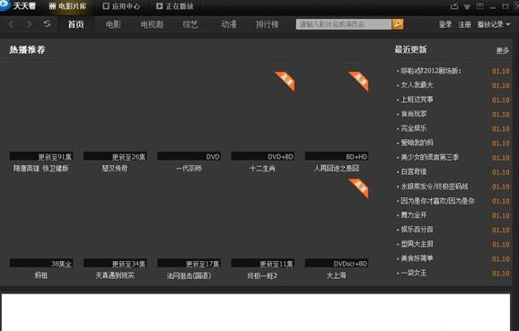Go to the 排行榜 page

point(267,24)
